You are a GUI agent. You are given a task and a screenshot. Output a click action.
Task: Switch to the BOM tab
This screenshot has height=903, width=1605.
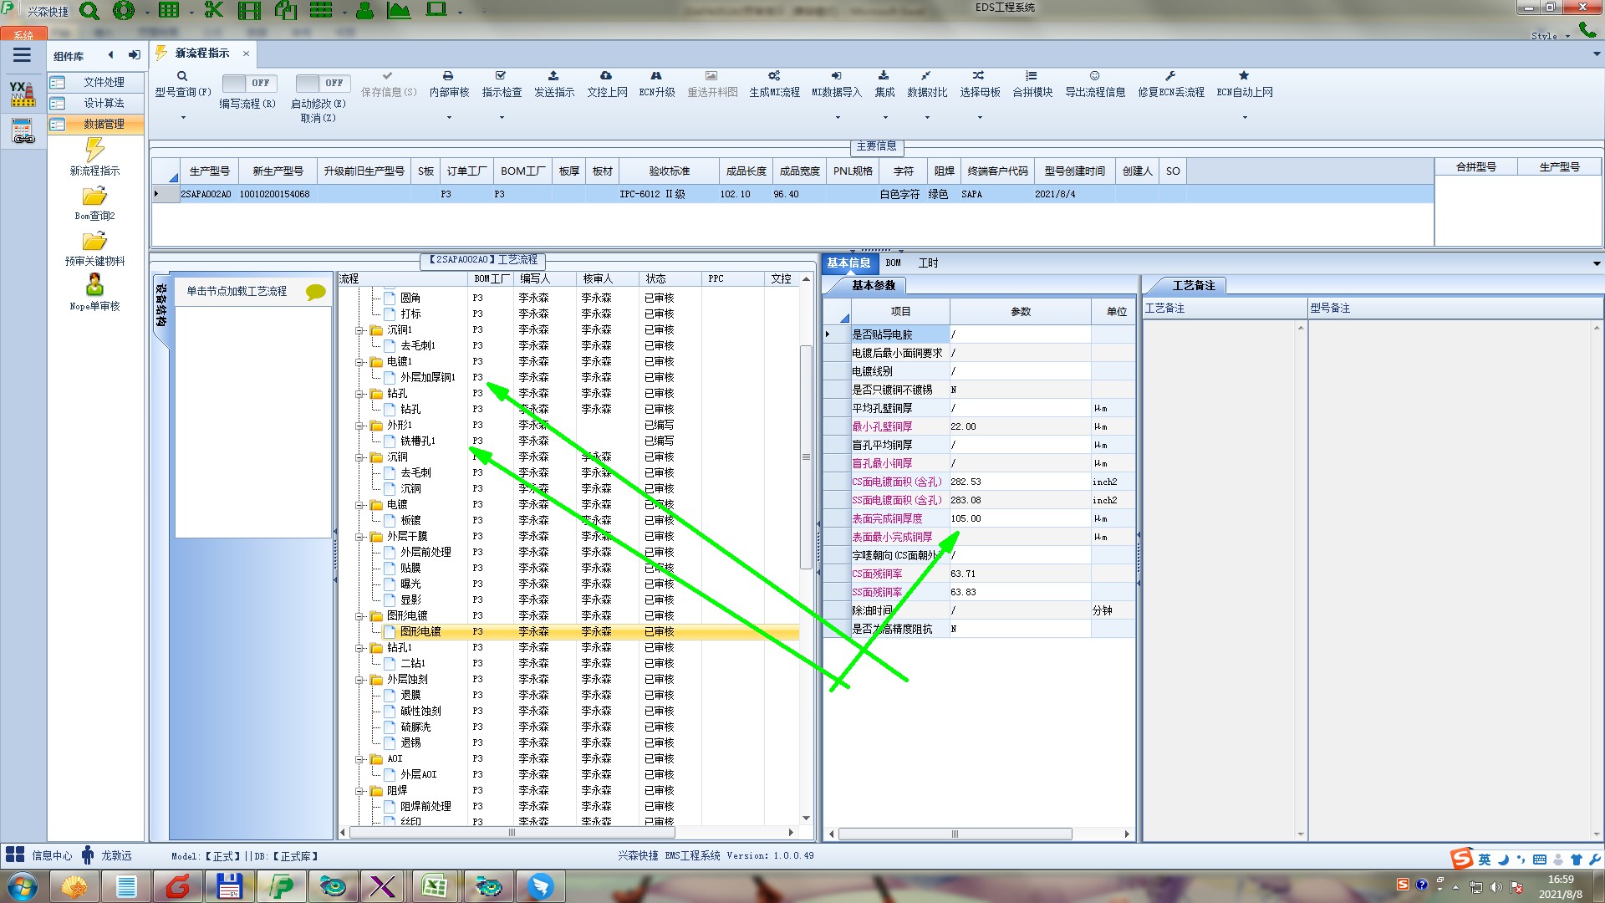tap(893, 263)
